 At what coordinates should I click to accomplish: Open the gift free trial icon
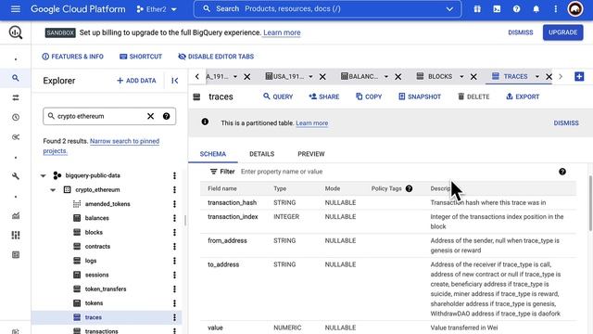point(477,9)
